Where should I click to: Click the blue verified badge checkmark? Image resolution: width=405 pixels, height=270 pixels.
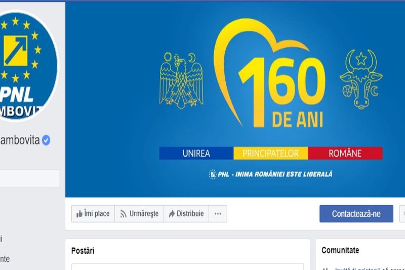[x=46, y=140]
